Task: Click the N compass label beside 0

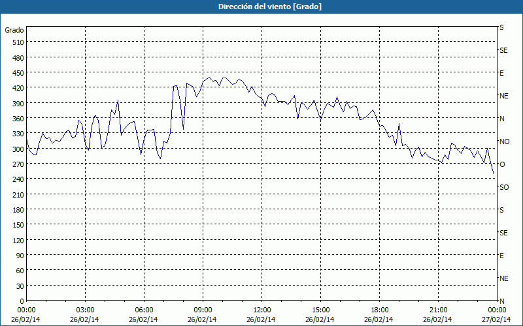Action: pyautogui.click(x=501, y=301)
